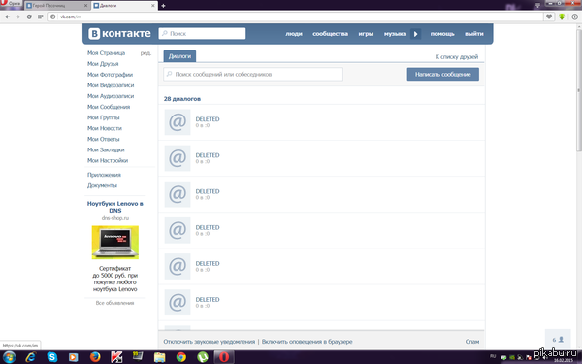The image size is (582, 364).
Task: Follow the К списку друзей link
Action: tap(457, 57)
